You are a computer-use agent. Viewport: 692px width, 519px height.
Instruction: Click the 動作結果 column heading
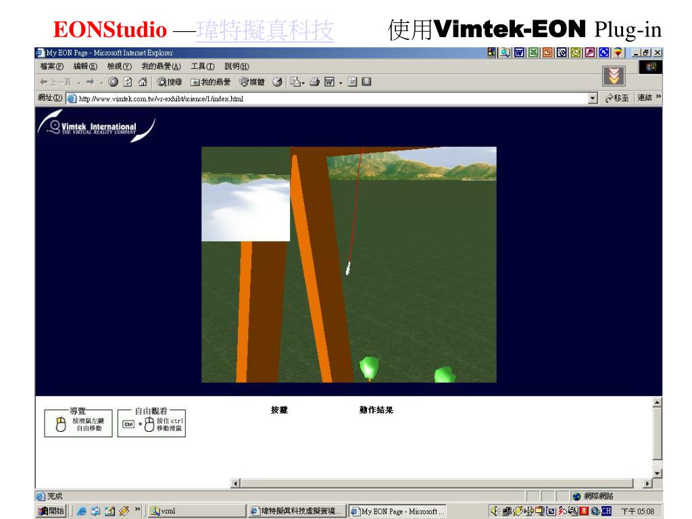(376, 410)
